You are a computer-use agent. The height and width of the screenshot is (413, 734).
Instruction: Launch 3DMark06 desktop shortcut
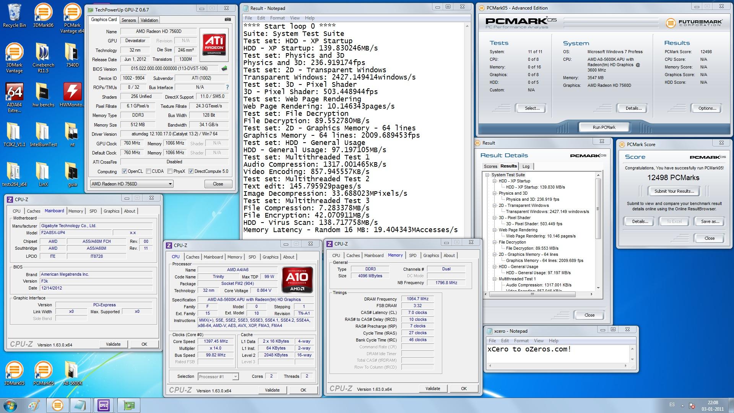(x=43, y=15)
